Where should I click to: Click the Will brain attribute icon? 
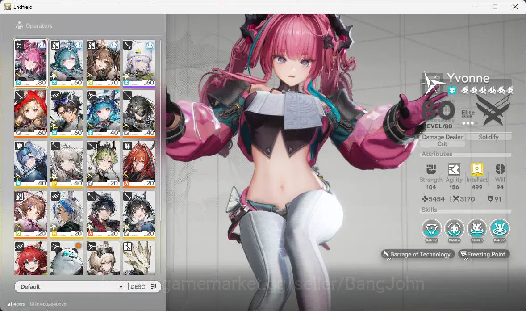(500, 169)
